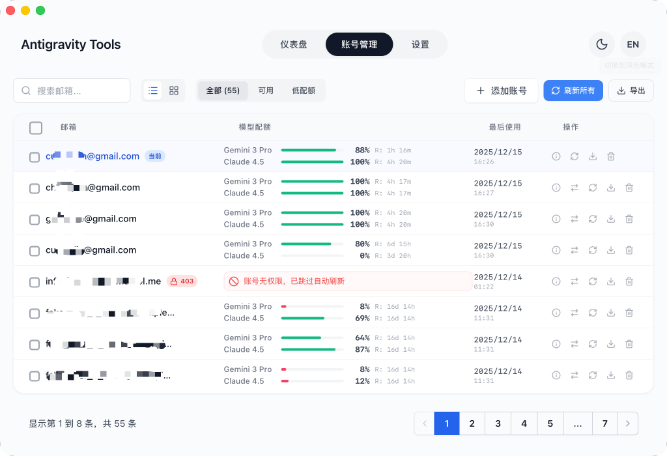Viewport: 667px width, 456px height.
Task: Open the 设置 tab
Action: (421, 44)
